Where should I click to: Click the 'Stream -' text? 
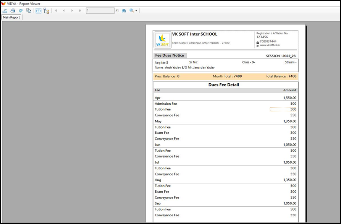[x=291, y=62]
